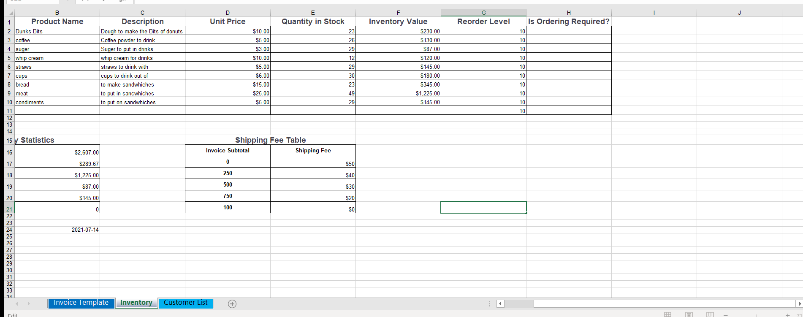
Task: Click the Quantity in Stock header cell
Action: pos(313,22)
